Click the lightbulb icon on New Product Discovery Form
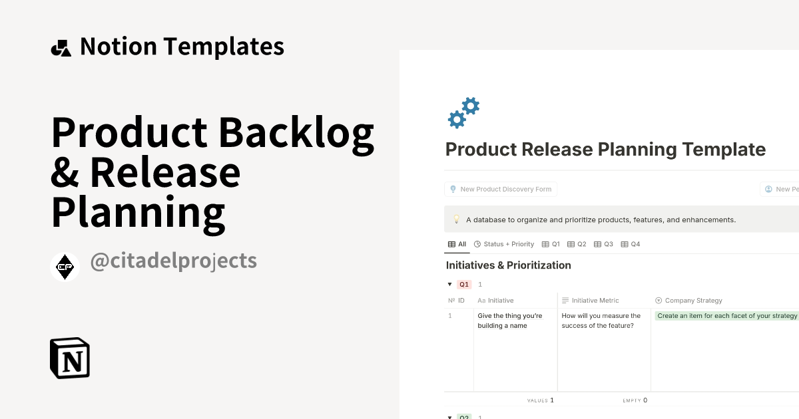 453,189
